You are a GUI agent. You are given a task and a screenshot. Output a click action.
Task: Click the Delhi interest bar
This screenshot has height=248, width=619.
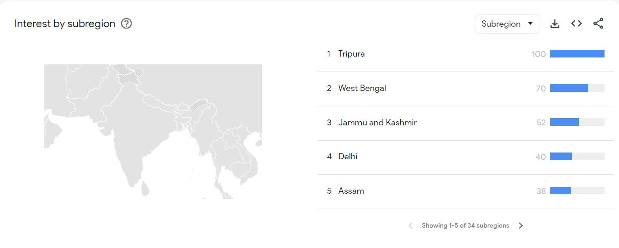561,157
